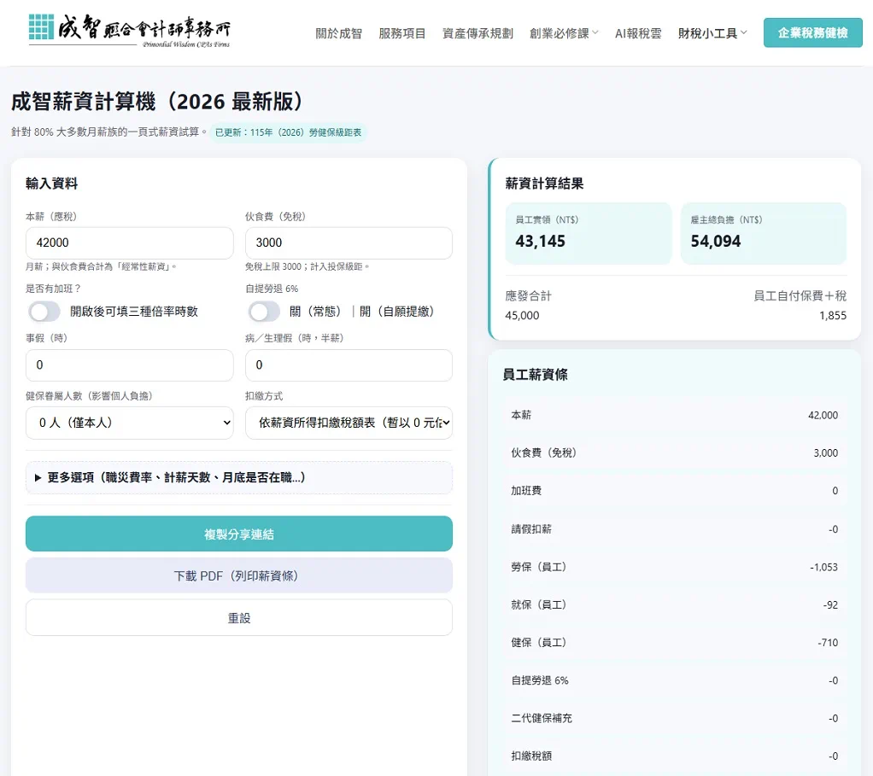Focus the 事假 (時) hours field

pyautogui.click(x=129, y=365)
